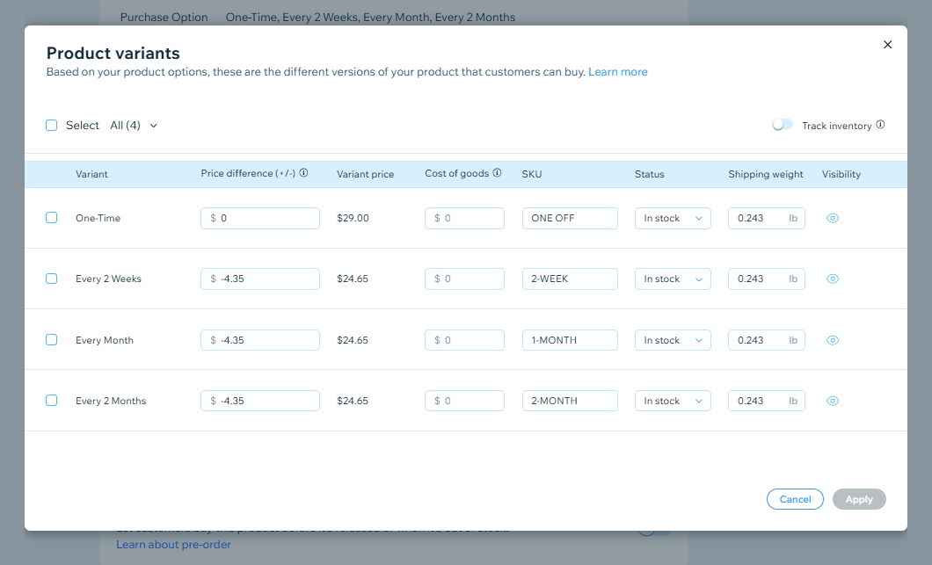Enable the Track inventory switch
This screenshot has height=565, width=932.
pos(783,124)
